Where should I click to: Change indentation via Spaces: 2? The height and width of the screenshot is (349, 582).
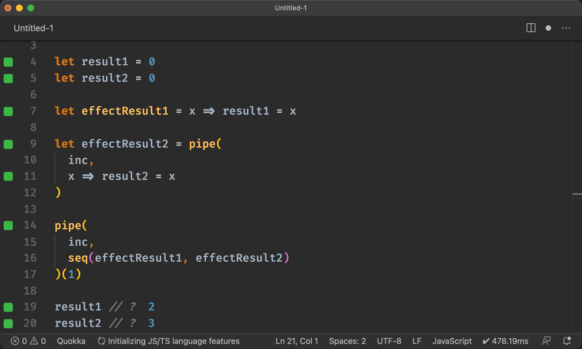coord(347,341)
